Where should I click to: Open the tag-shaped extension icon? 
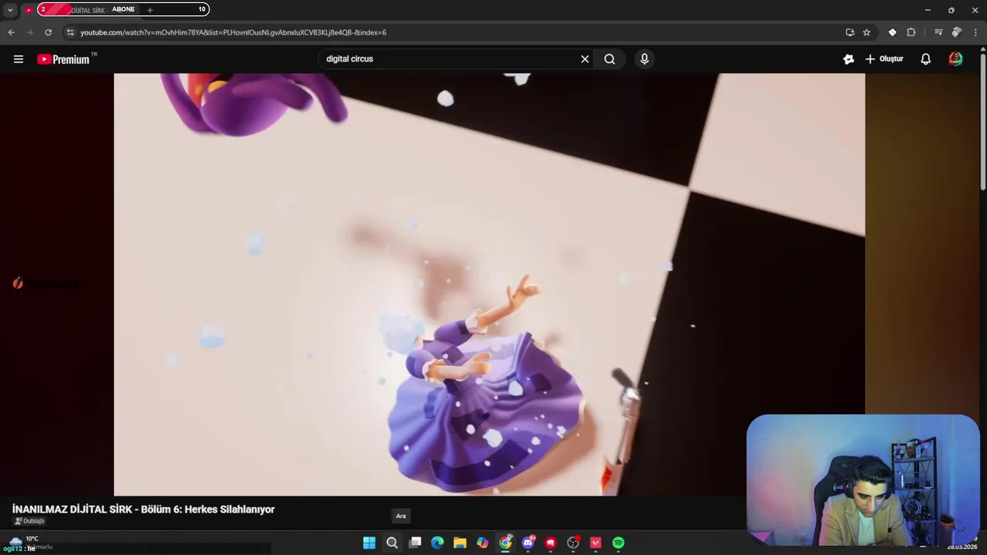(x=892, y=32)
